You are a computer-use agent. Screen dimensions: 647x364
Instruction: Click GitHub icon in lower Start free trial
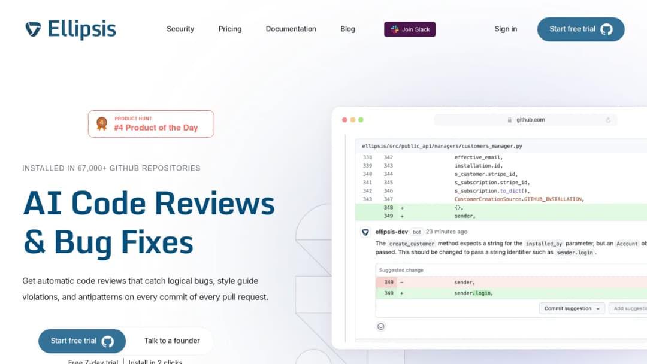pos(108,341)
